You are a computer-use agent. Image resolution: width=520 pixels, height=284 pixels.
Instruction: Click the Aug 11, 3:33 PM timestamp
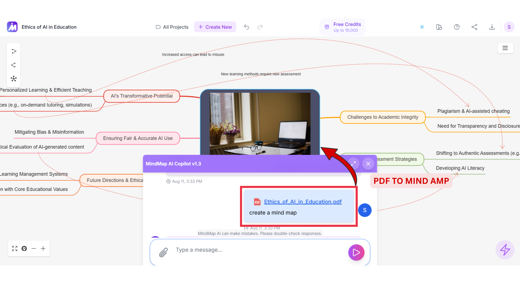[184, 181]
